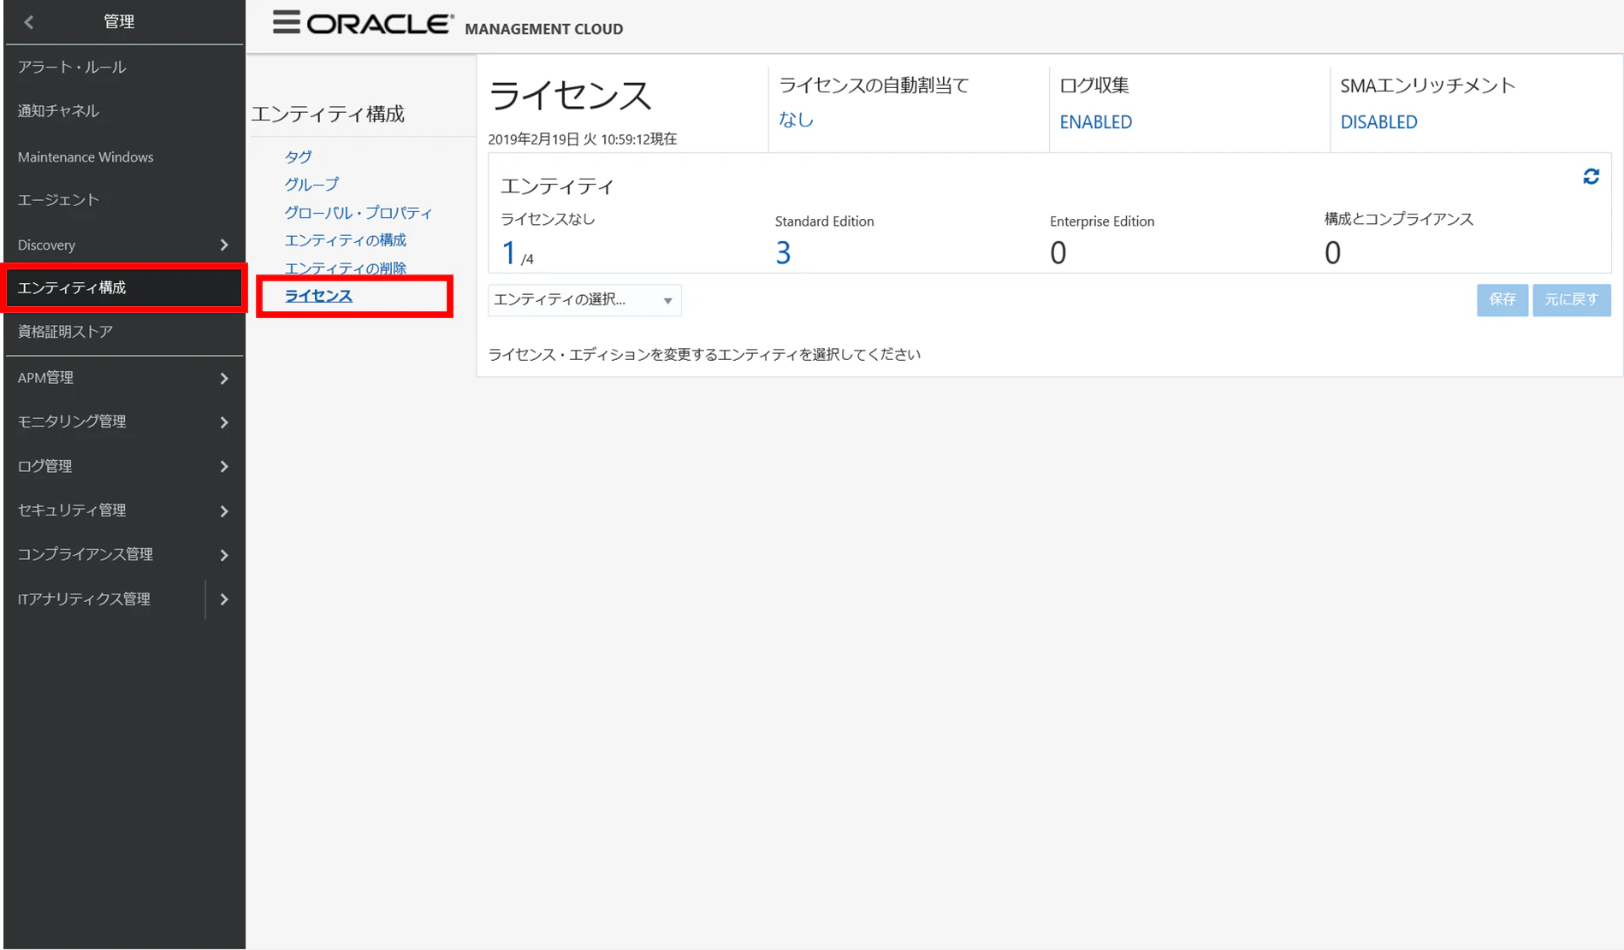The width and height of the screenshot is (1624, 950).
Task: Expand the セキュリティ管理 chevron
Action: click(224, 511)
